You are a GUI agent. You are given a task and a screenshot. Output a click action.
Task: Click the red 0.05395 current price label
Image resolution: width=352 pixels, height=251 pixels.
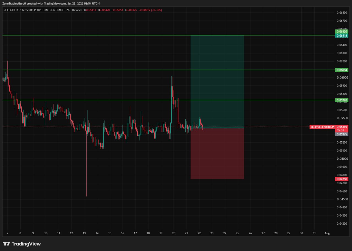[342, 127]
